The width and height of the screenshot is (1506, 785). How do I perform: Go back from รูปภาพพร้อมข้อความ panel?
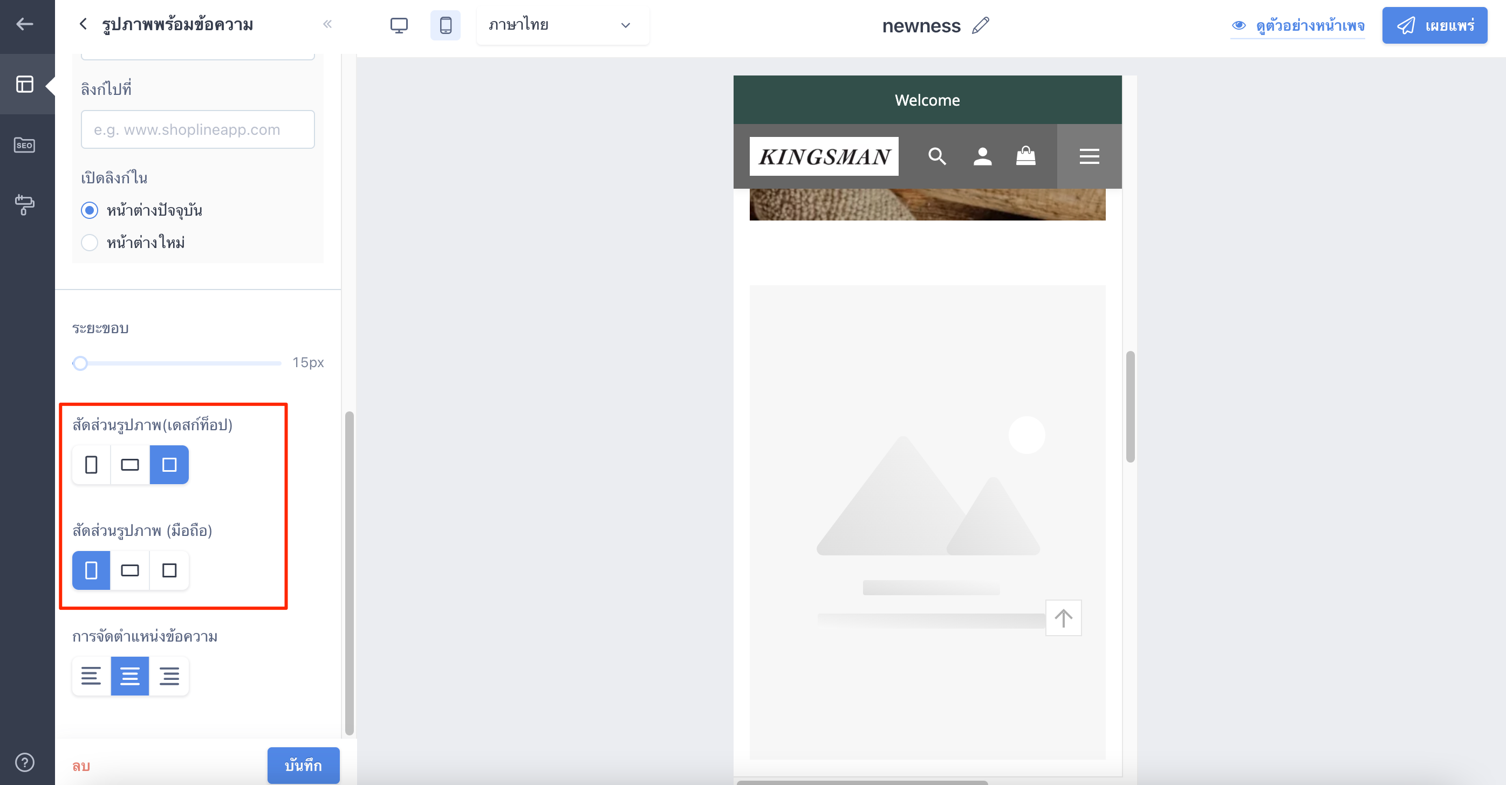(83, 24)
